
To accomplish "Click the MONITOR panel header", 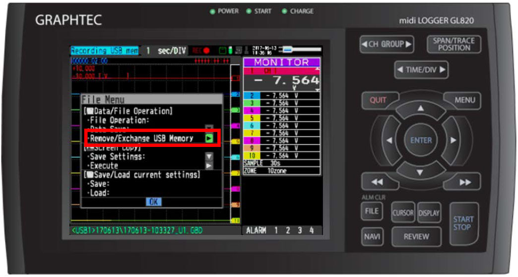I will coord(281,62).
